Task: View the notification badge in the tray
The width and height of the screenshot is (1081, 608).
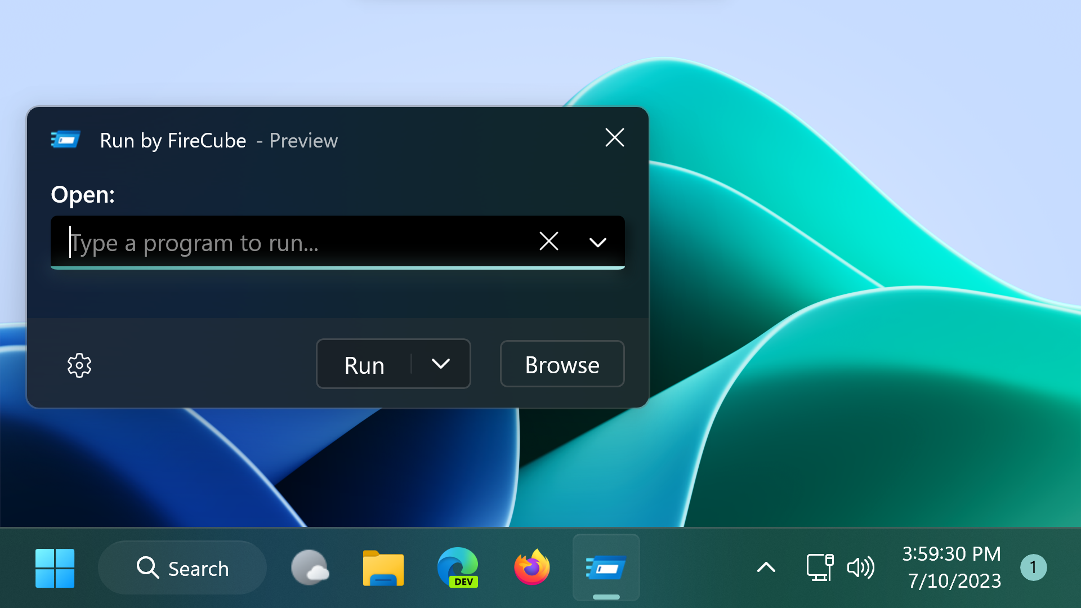Action: pos(1034,567)
